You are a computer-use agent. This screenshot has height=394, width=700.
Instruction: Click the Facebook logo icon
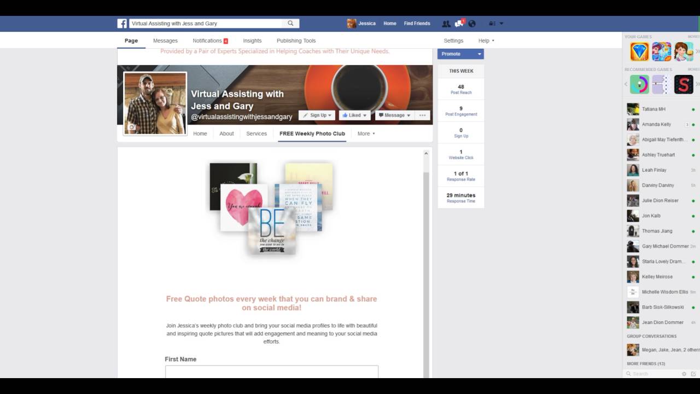[x=122, y=24]
